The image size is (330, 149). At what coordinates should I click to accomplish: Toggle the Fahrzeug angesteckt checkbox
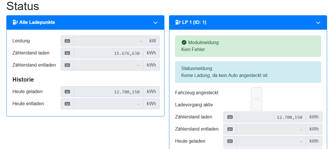coord(256,93)
